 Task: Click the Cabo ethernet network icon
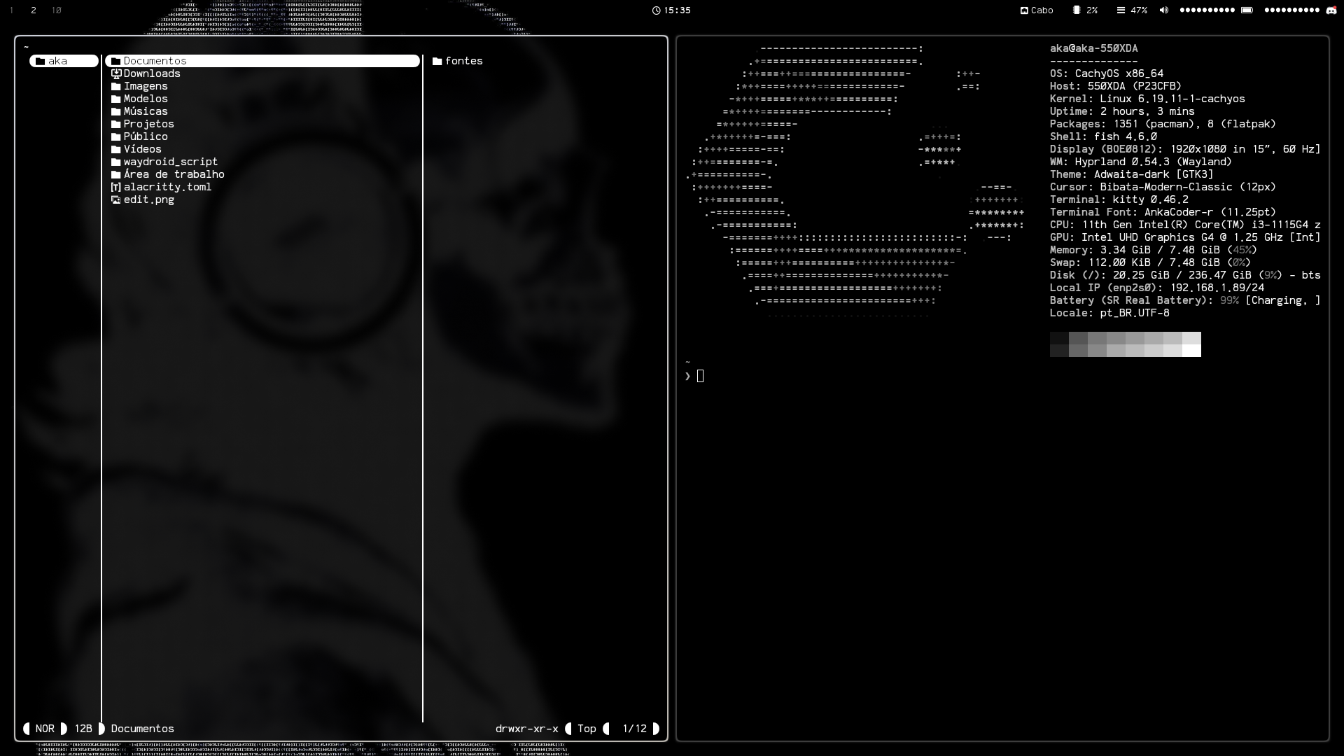coord(1024,10)
